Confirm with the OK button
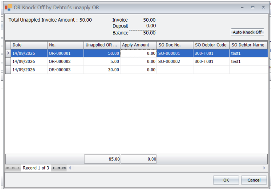The height and width of the screenshot is (189, 271). point(226,180)
